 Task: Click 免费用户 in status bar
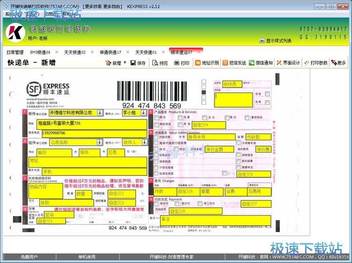[29, 257]
